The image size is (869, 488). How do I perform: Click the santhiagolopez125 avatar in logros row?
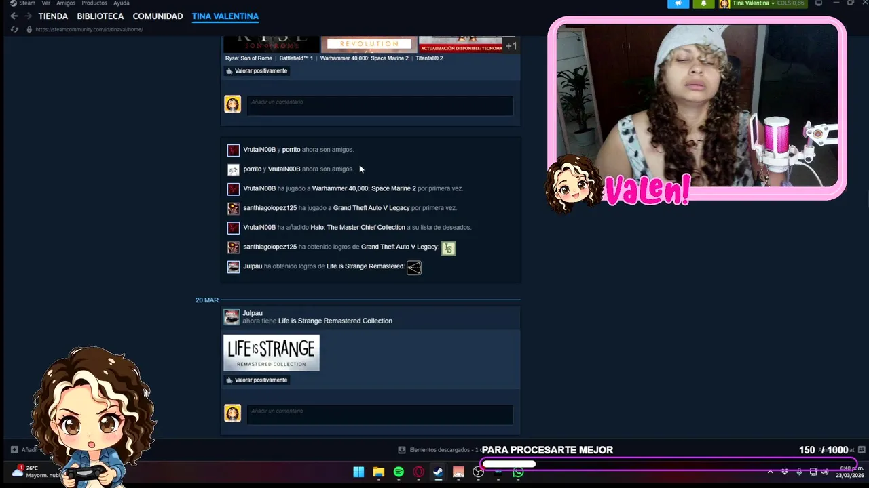pos(234,247)
